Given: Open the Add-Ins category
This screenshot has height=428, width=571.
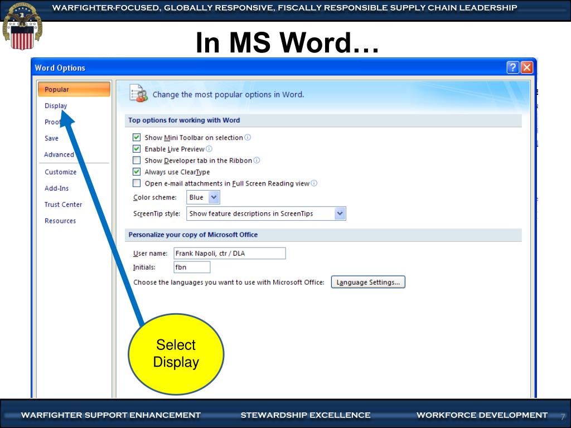Looking at the screenshot, I should (x=56, y=188).
